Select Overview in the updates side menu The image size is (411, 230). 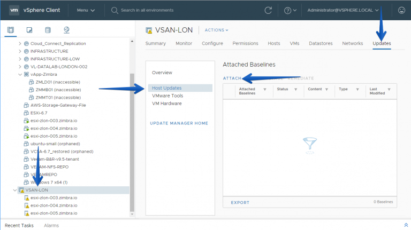point(162,73)
